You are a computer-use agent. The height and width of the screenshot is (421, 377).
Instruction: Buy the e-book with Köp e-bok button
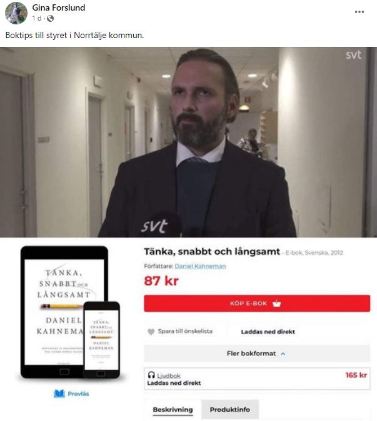[257, 304]
